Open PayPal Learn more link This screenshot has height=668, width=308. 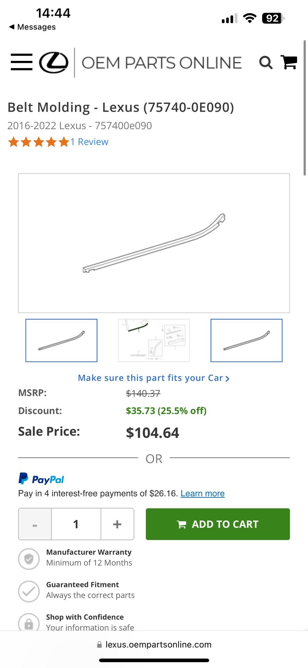pyautogui.click(x=202, y=494)
